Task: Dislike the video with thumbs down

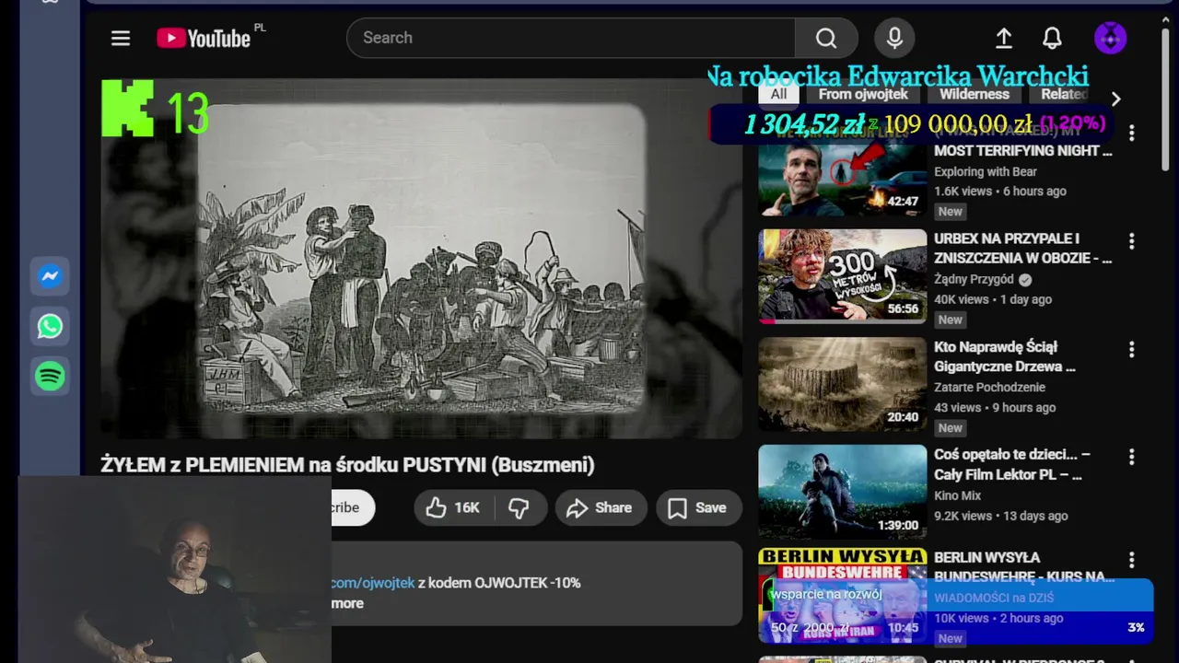Action: [x=519, y=507]
